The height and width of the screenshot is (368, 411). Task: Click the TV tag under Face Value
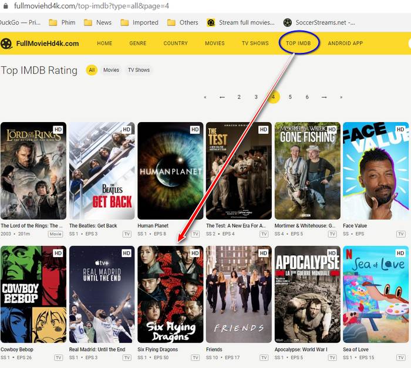click(x=401, y=234)
